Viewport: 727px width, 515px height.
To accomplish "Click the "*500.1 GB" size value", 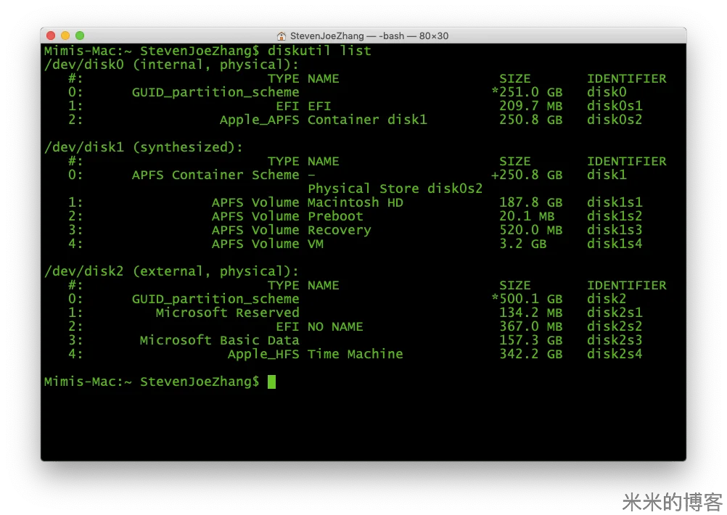I will (x=527, y=299).
